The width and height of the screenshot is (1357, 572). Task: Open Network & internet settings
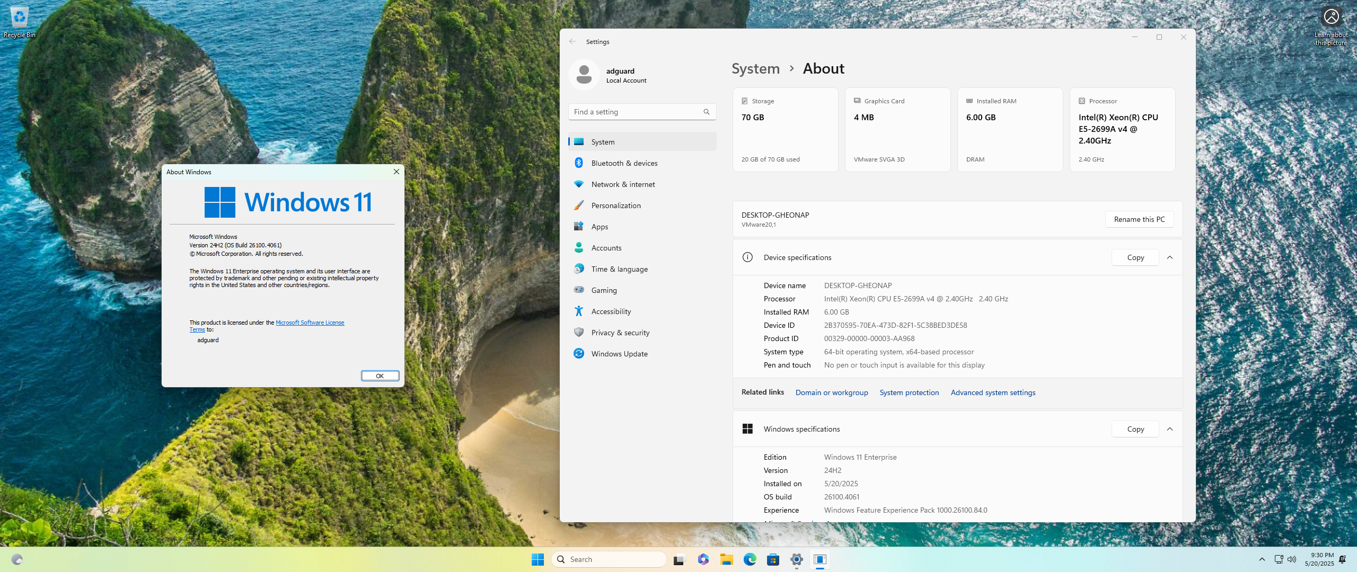[x=623, y=184]
